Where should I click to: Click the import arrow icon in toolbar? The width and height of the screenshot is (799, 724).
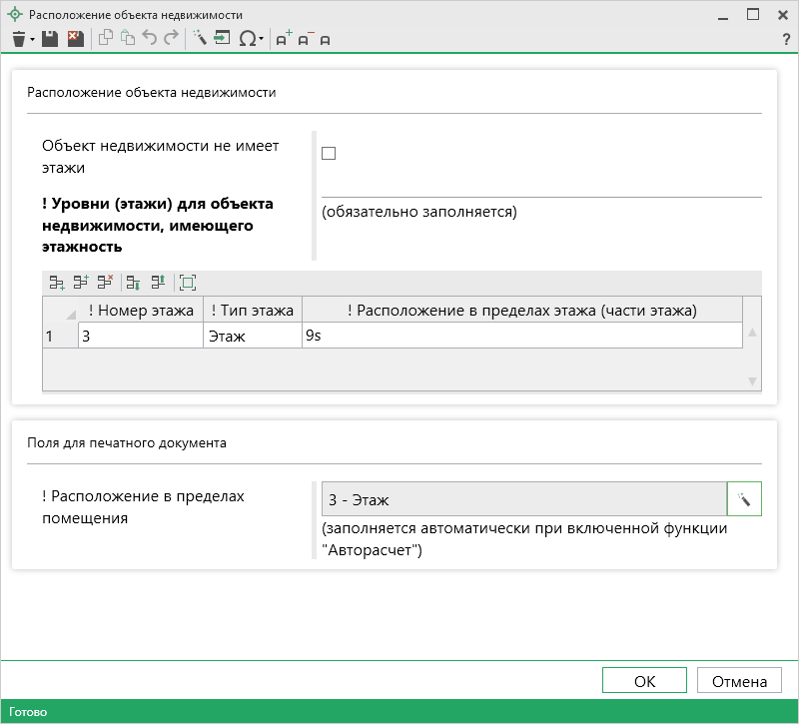click(x=222, y=39)
